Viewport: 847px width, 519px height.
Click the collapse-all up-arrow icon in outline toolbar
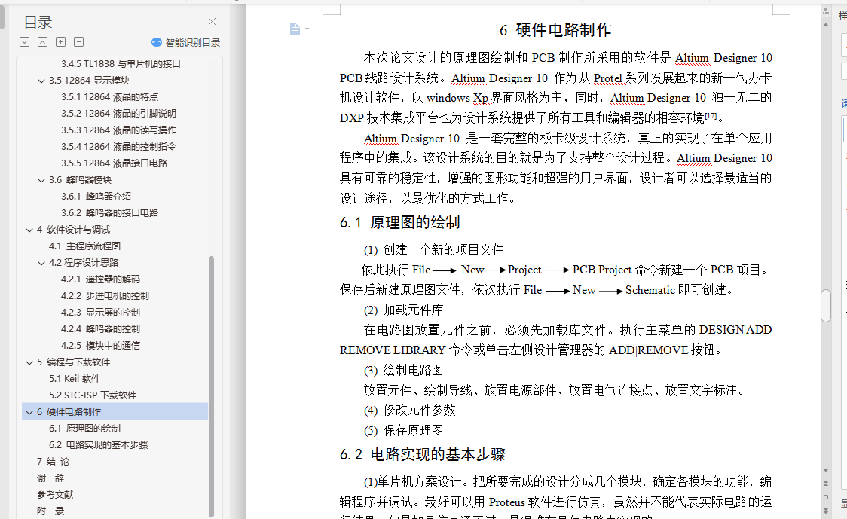(x=43, y=41)
